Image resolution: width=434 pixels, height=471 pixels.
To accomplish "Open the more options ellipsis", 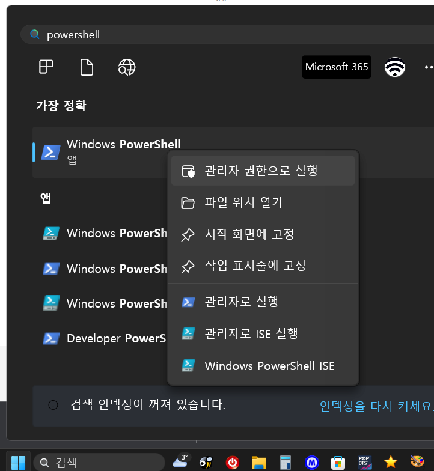I will pos(429,67).
